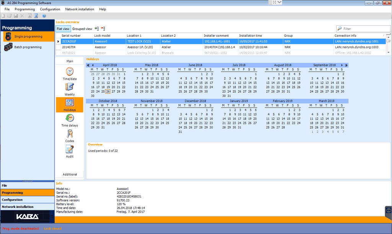Open the blue Help question mark icon
Screen dimensions: 392x234
pyautogui.click(x=44, y=16)
